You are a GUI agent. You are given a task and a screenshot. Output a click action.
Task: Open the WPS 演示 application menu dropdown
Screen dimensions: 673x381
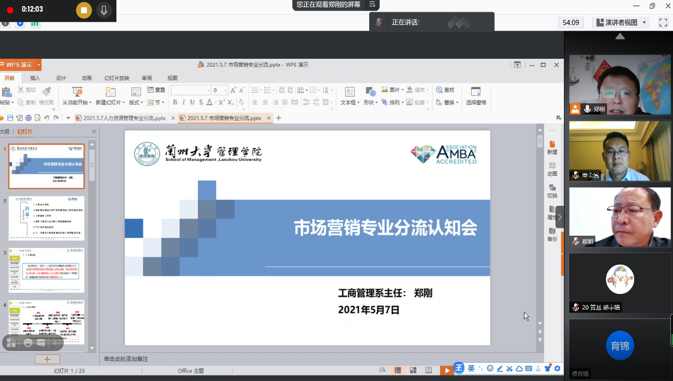tap(39, 65)
